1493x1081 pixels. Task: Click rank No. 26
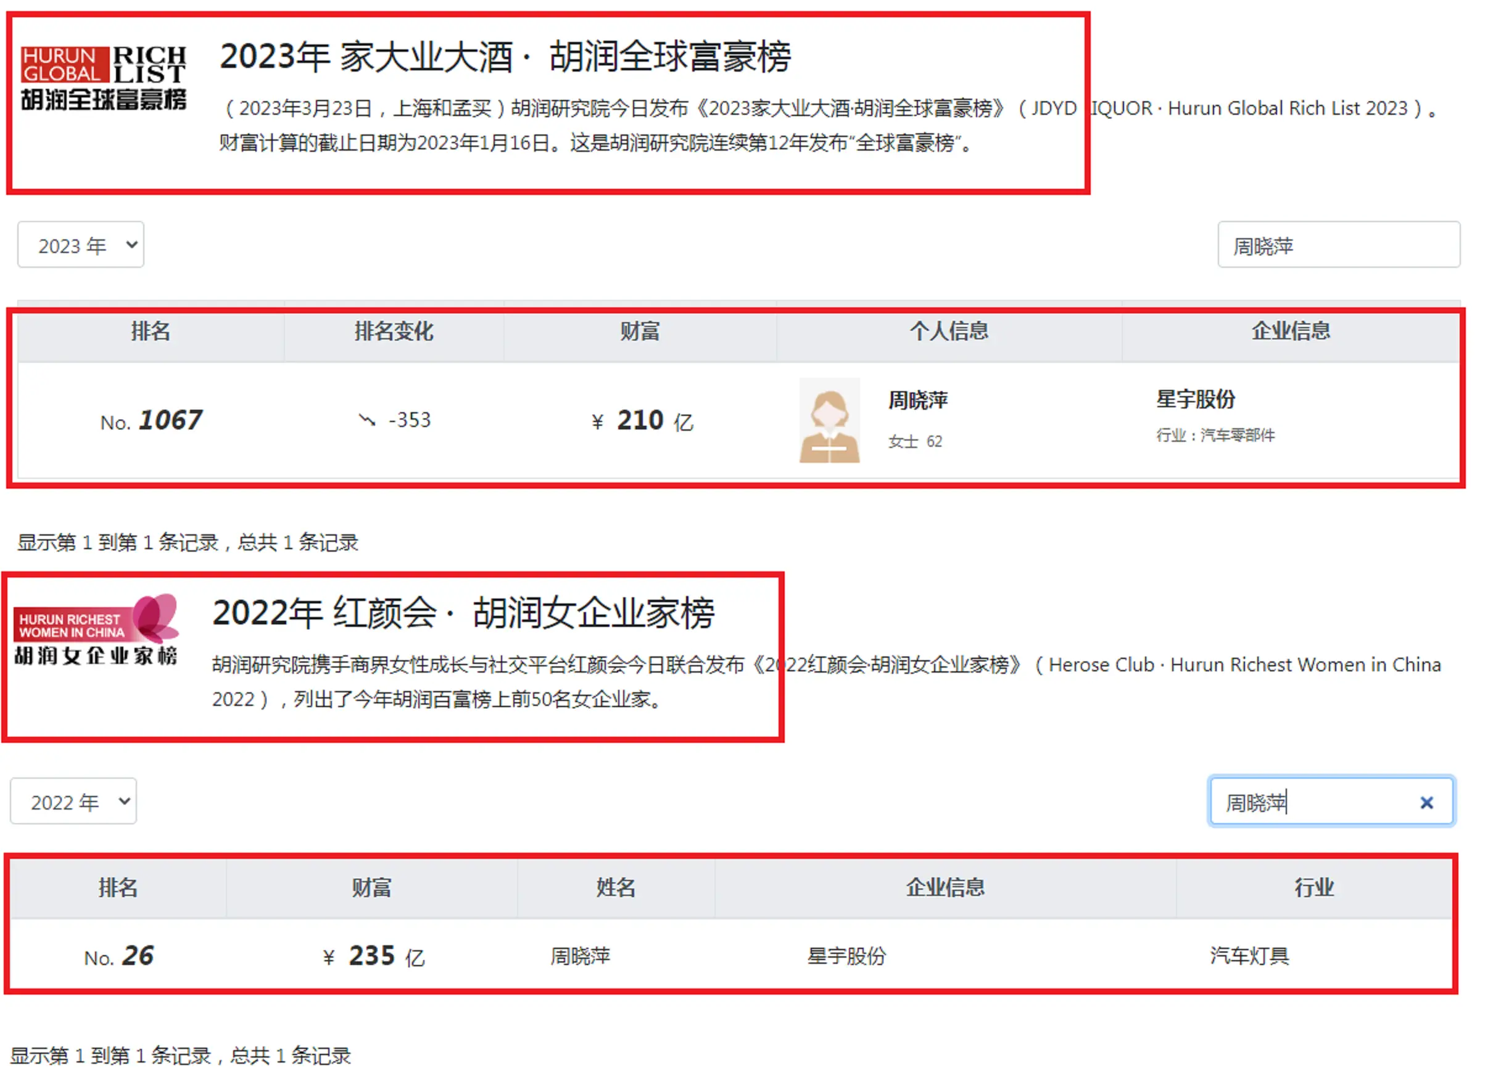click(x=118, y=956)
